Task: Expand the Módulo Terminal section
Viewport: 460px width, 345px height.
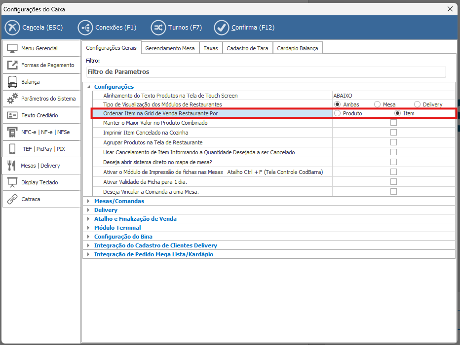Action: click(x=88, y=228)
